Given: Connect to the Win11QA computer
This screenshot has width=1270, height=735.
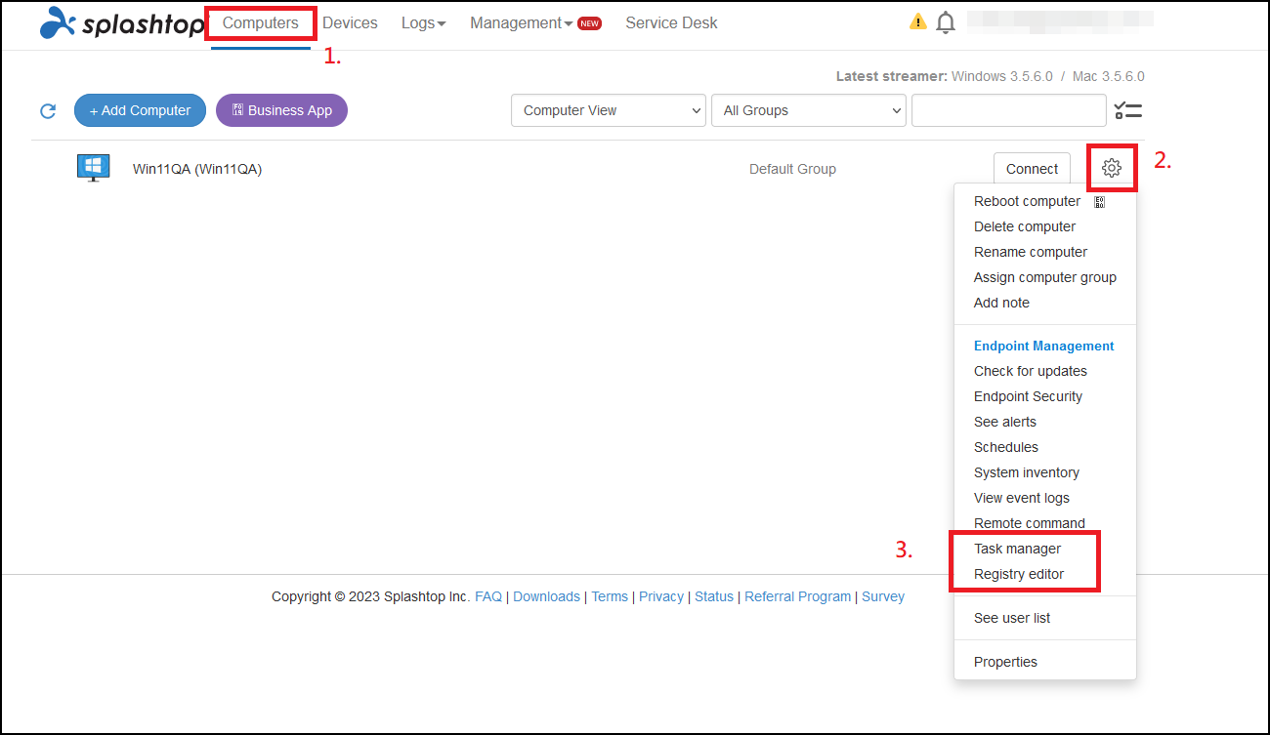Looking at the screenshot, I should (1032, 168).
